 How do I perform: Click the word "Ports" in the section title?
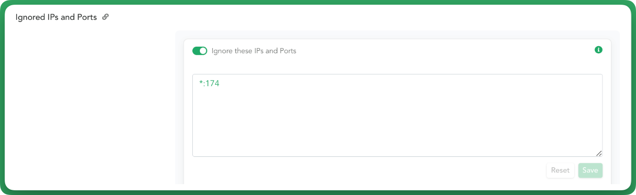tap(87, 17)
